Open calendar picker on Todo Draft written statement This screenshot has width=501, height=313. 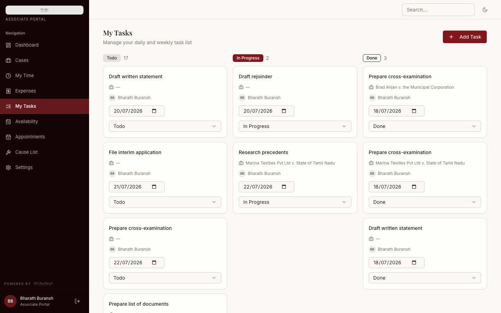[154, 111]
